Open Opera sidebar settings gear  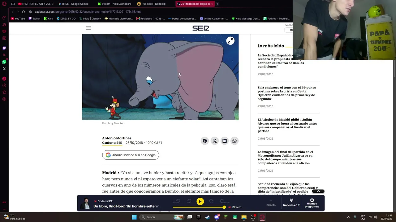coord(4,99)
